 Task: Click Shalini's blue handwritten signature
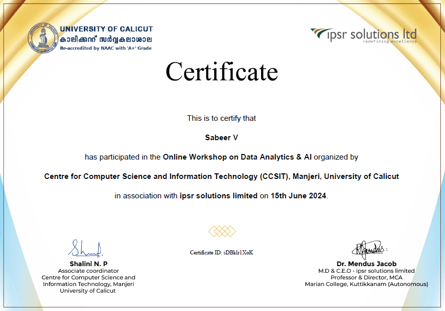tap(85, 248)
